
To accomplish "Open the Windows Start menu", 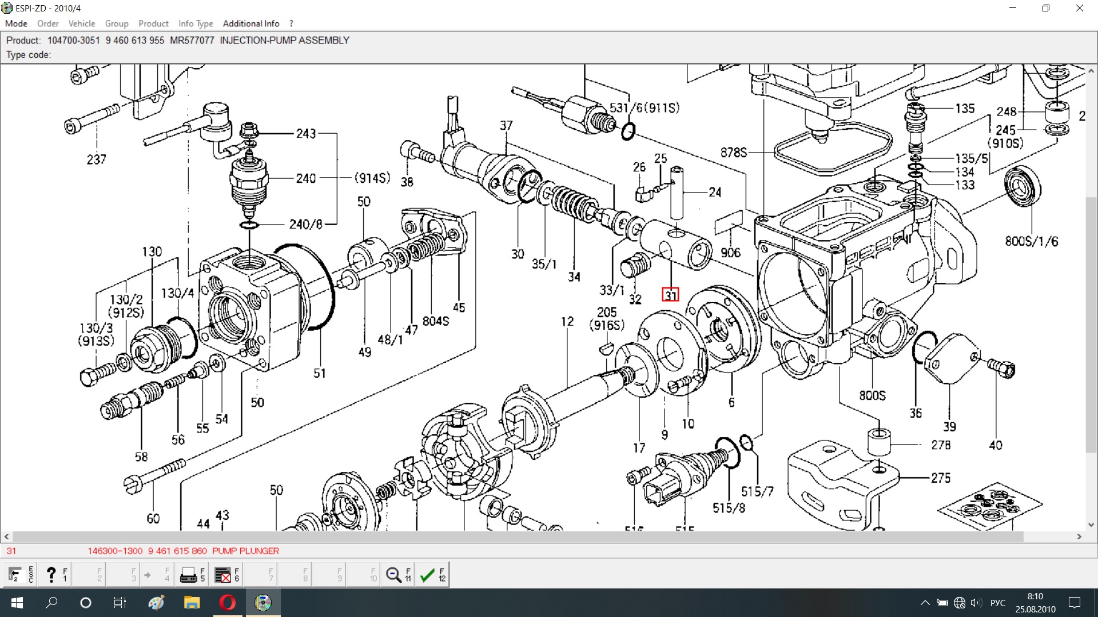I will point(17,603).
